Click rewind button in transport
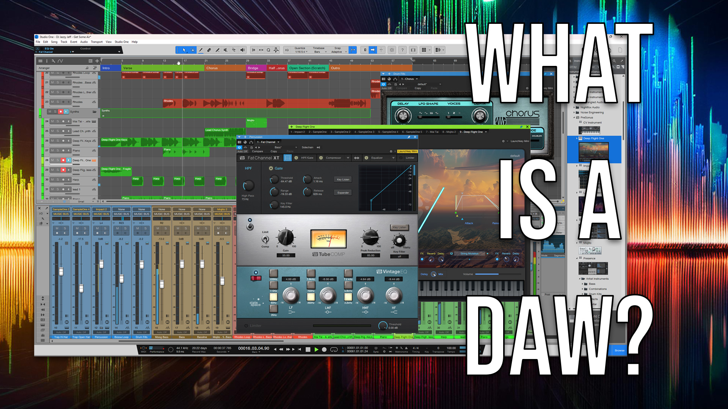The height and width of the screenshot is (409, 728). pyautogui.click(x=281, y=350)
